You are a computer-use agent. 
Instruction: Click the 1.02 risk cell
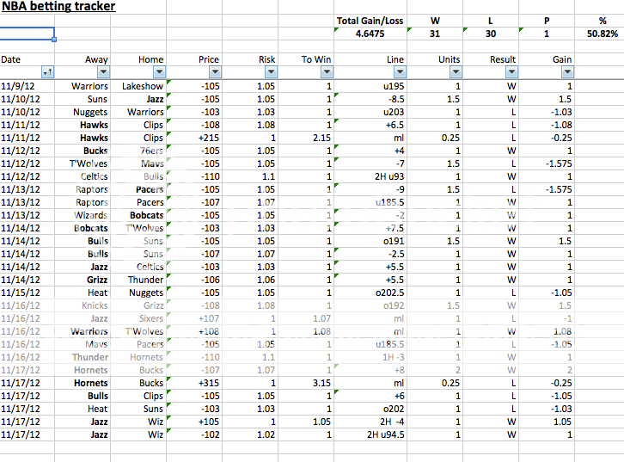(250, 434)
